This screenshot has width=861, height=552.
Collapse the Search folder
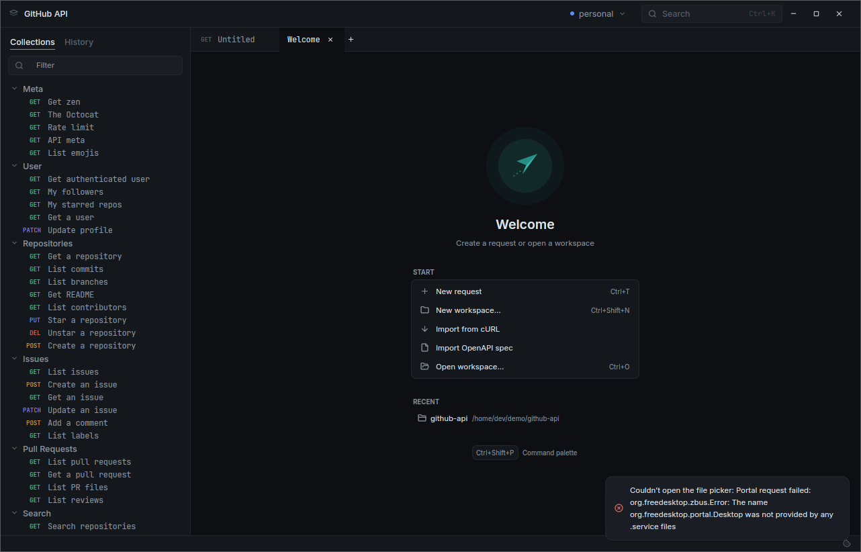click(14, 513)
